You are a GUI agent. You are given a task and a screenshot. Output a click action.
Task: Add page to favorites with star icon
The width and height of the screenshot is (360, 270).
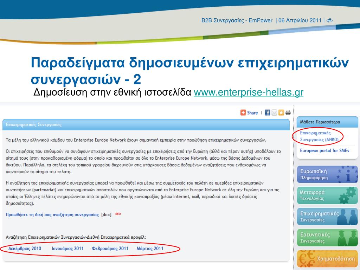(x=281, y=112)
